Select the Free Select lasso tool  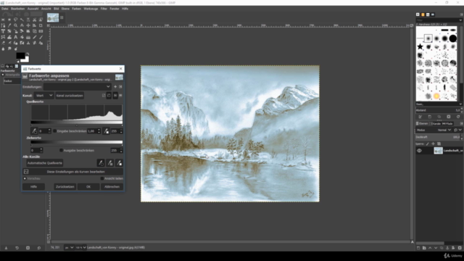15,20
